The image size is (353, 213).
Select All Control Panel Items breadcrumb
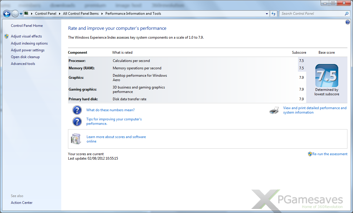click(81, 14)
